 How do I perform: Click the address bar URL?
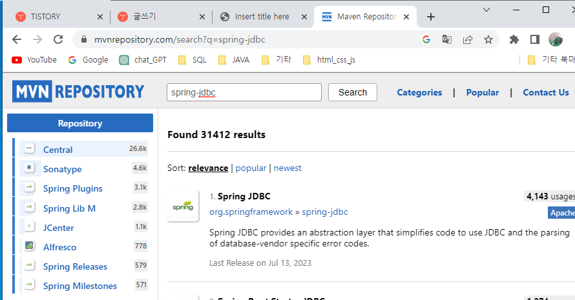180,39
